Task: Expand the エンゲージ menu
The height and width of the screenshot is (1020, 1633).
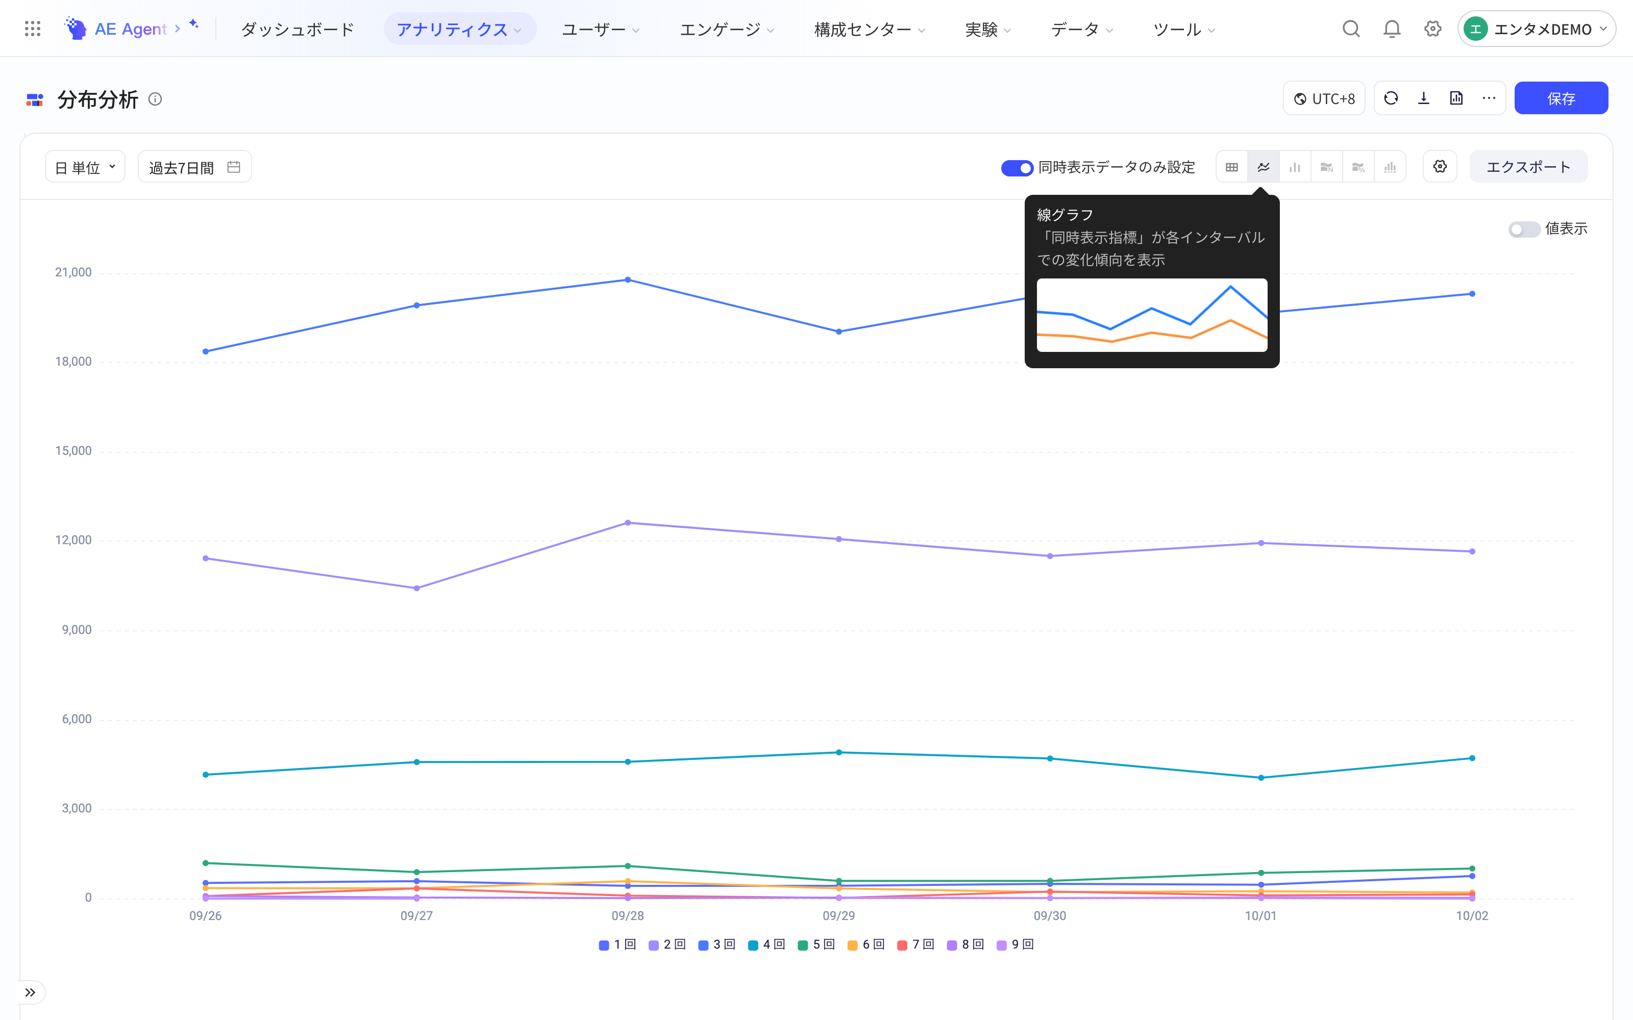Action: tap(727, 29)
